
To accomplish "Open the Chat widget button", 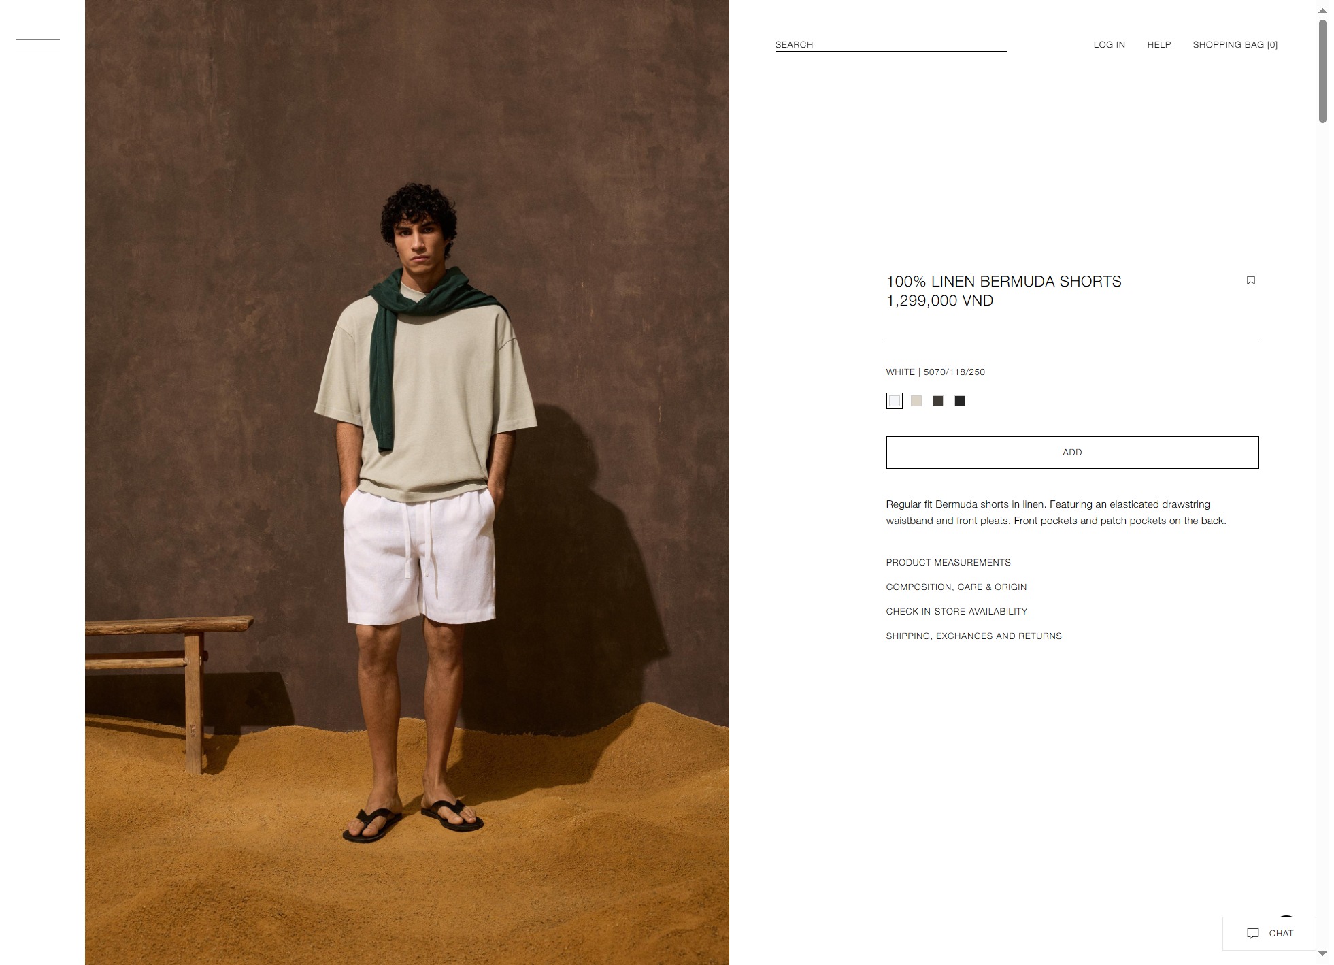I will point(1269,933).
